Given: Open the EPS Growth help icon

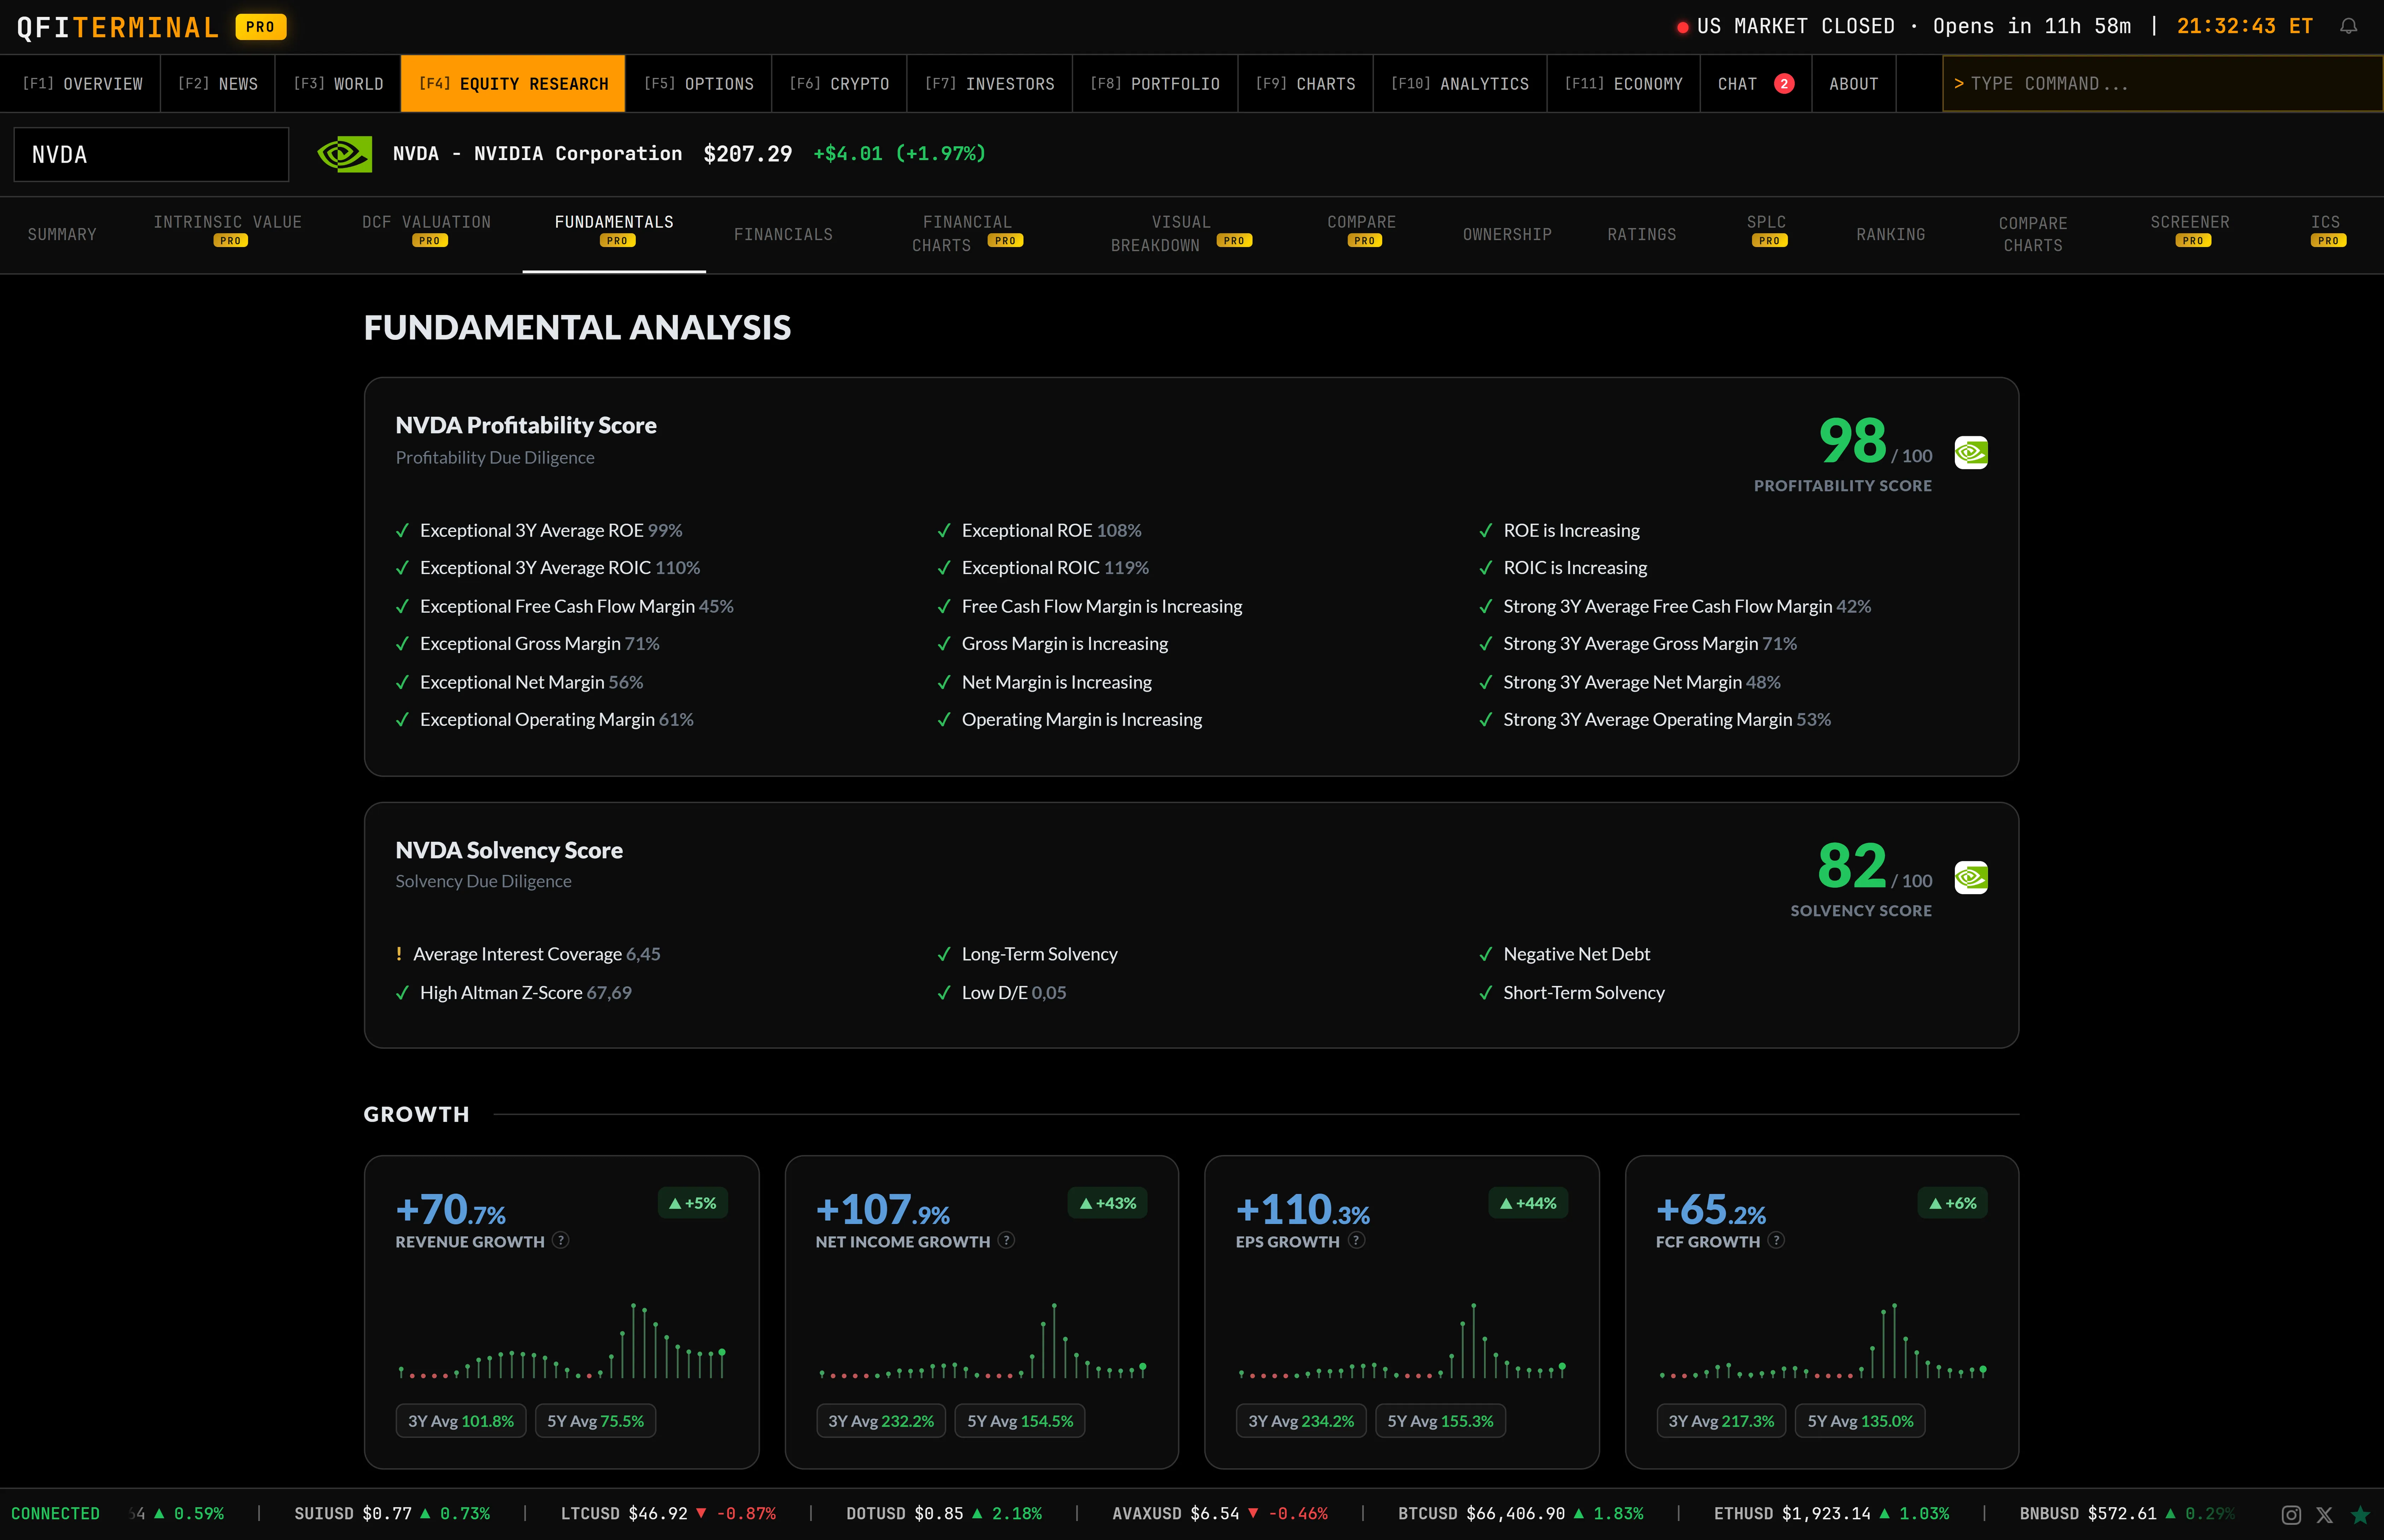Looking at the screenshot, I should click(1356, 1240).
